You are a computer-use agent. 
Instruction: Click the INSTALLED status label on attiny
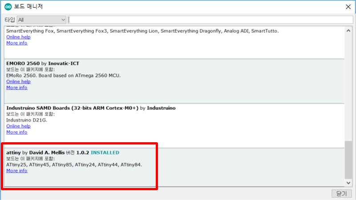tap(105, 152)
